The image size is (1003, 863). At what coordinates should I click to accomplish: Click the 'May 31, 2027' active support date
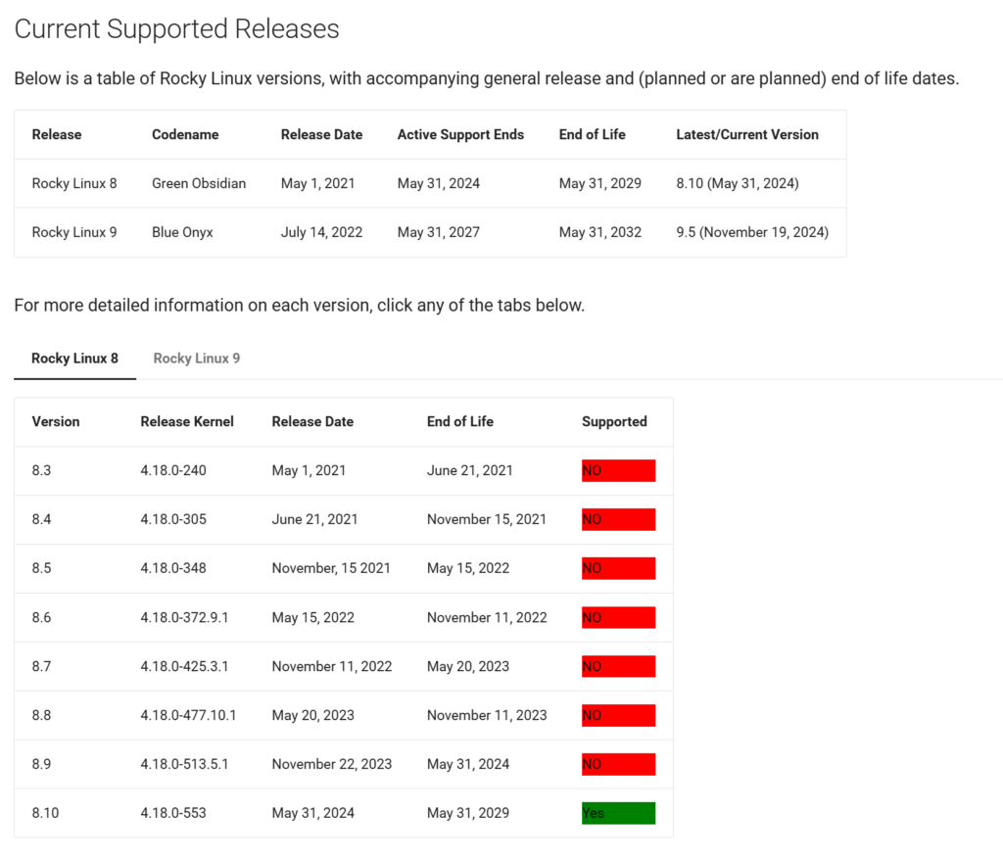click(x=438, y=232)
